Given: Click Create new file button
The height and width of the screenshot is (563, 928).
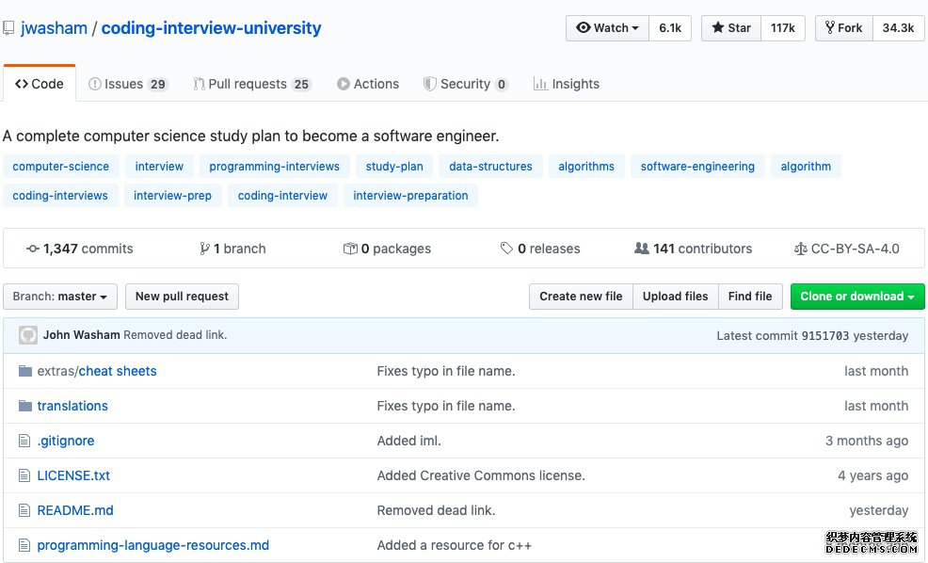Looking at the screenshot, I should [581, 296].
